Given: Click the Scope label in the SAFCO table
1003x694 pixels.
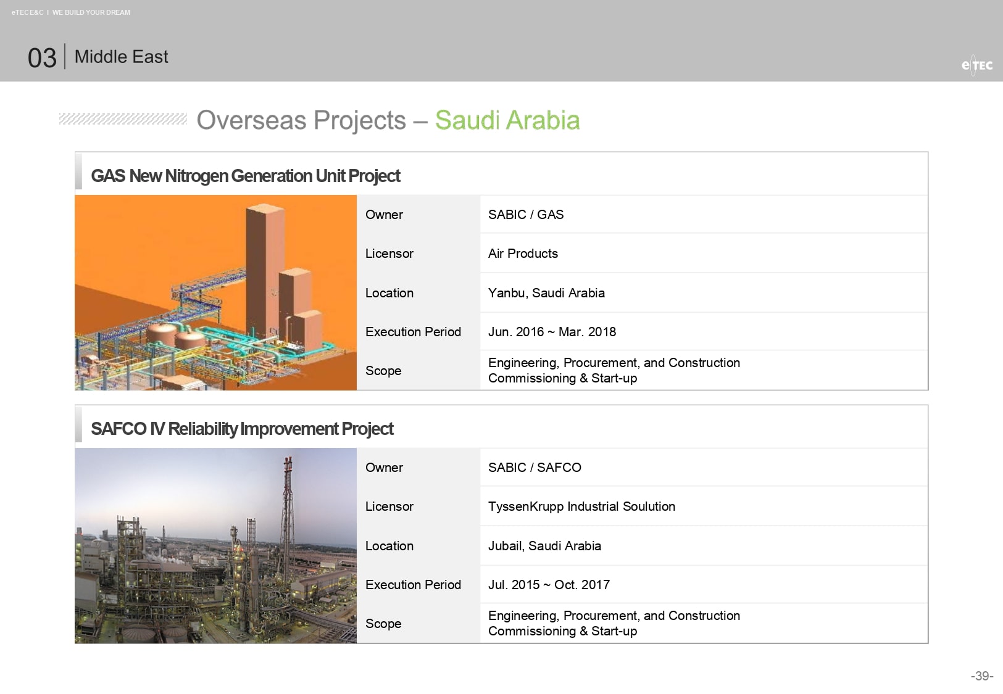Looking at the screenshot, I should click(383, 624).
